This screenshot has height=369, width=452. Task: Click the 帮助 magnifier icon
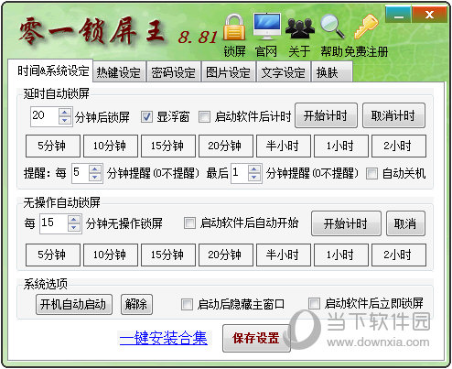(332, 27)
